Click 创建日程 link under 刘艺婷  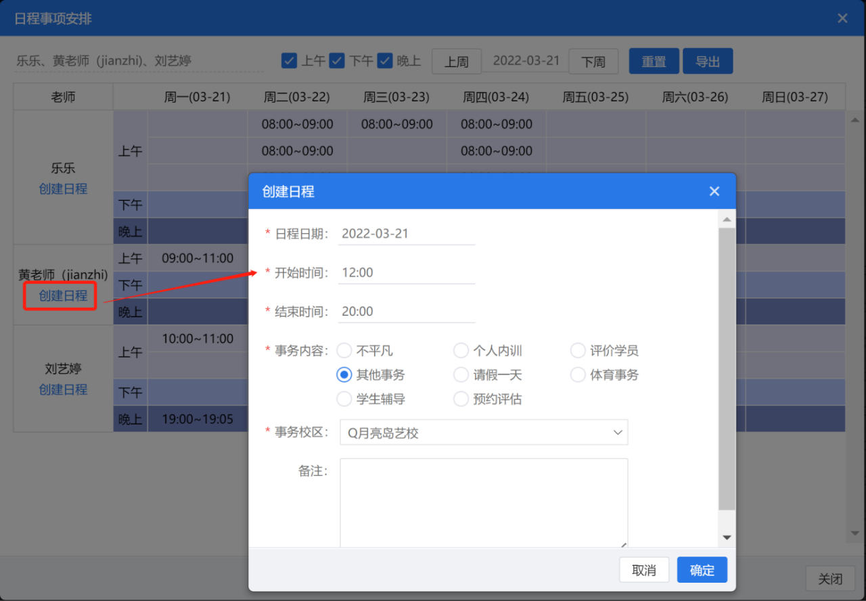pos(63,390)
